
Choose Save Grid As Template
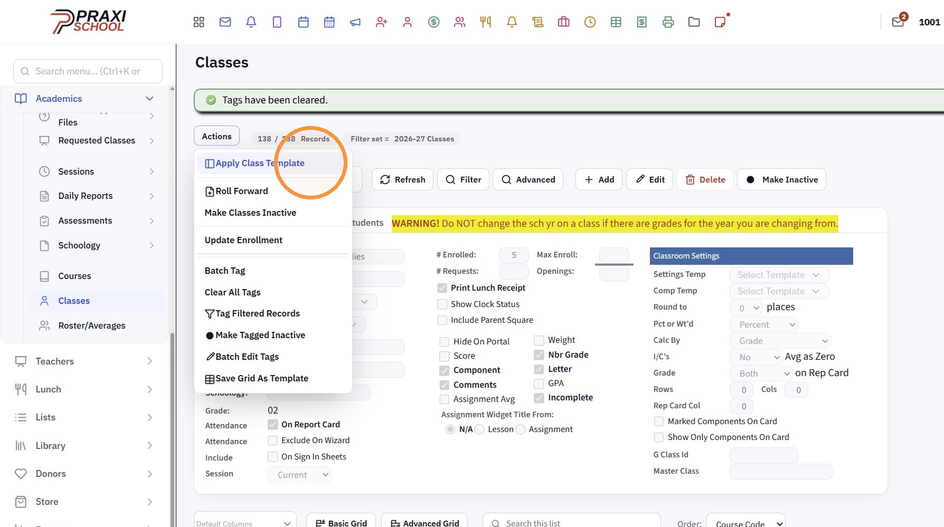click(x=272, y=378)
